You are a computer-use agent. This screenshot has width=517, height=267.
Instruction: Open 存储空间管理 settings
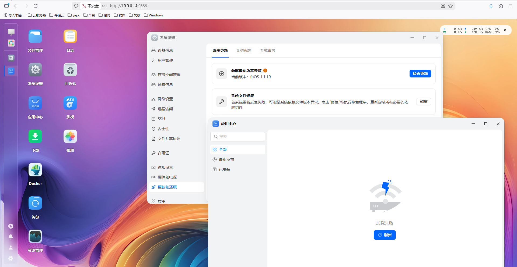coord(169,74)
